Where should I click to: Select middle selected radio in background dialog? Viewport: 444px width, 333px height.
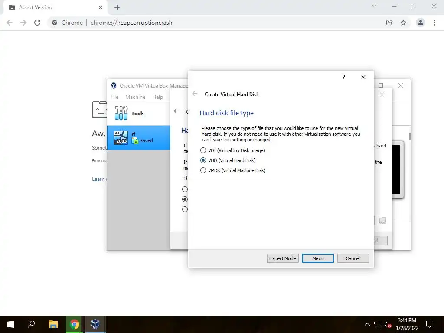pyautogui.click(x=185, y=199)
